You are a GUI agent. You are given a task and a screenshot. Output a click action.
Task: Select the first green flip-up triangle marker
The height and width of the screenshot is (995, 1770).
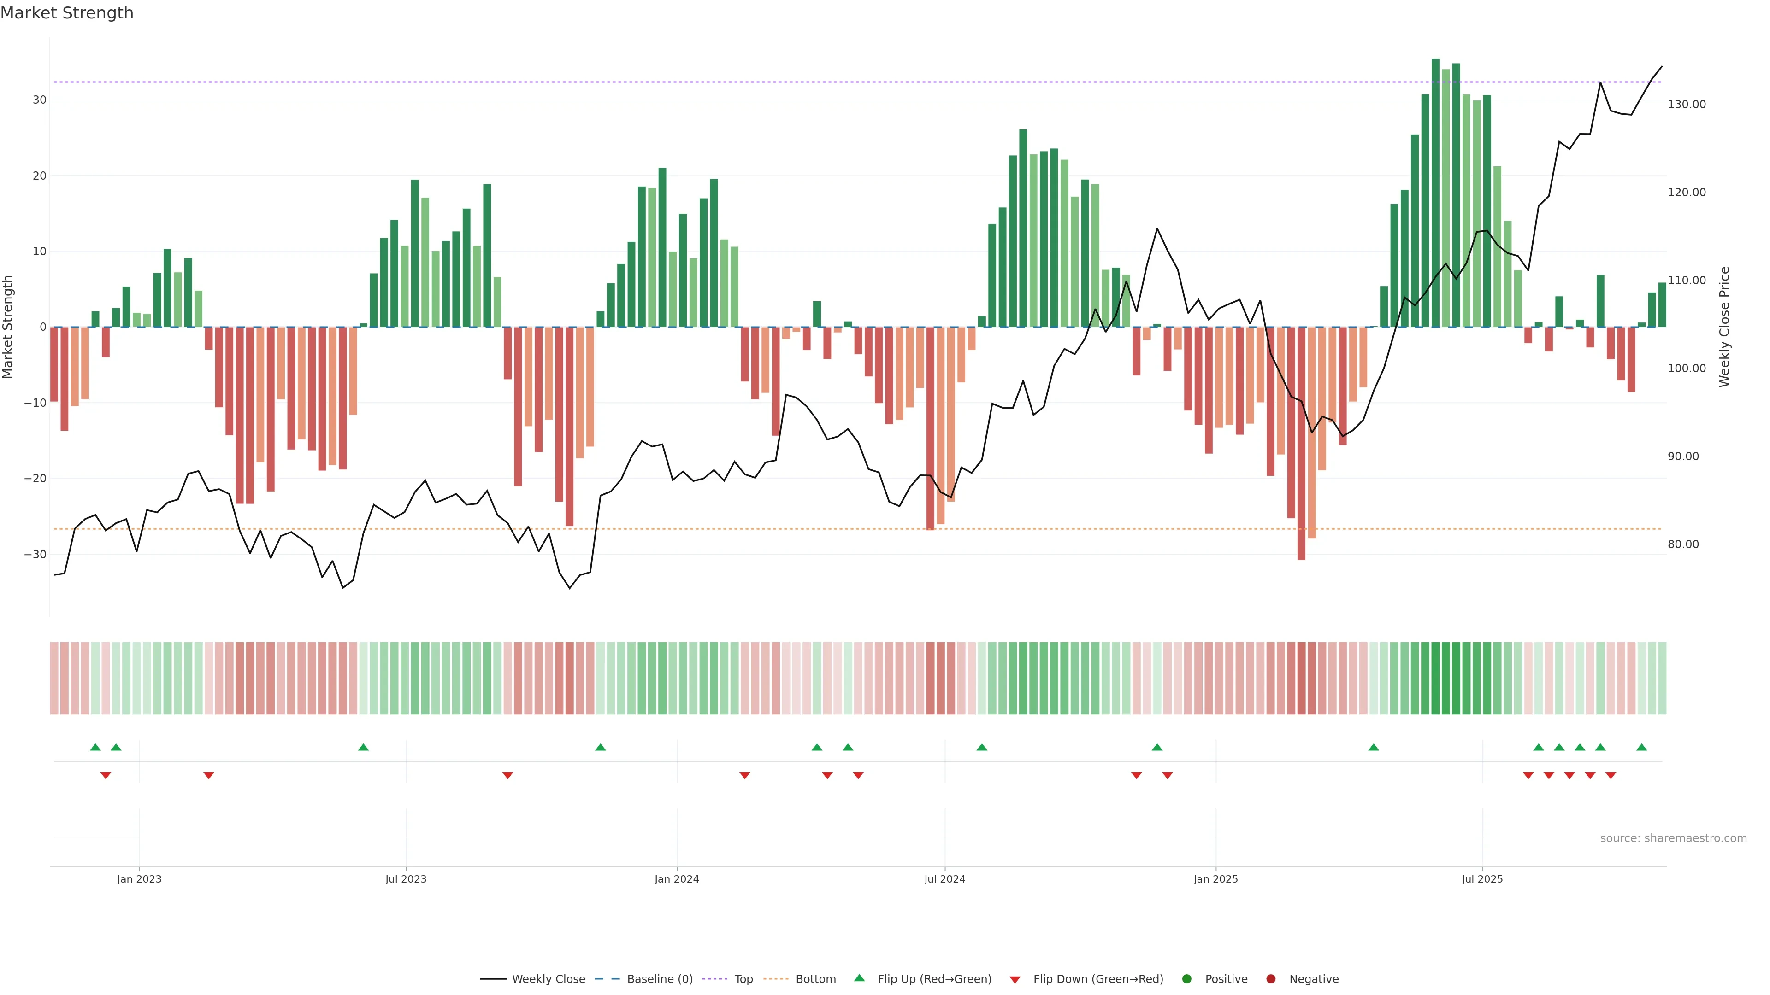[x=95, y=747]
